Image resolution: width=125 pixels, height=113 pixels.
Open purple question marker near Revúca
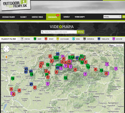click(x=85, y=74)
